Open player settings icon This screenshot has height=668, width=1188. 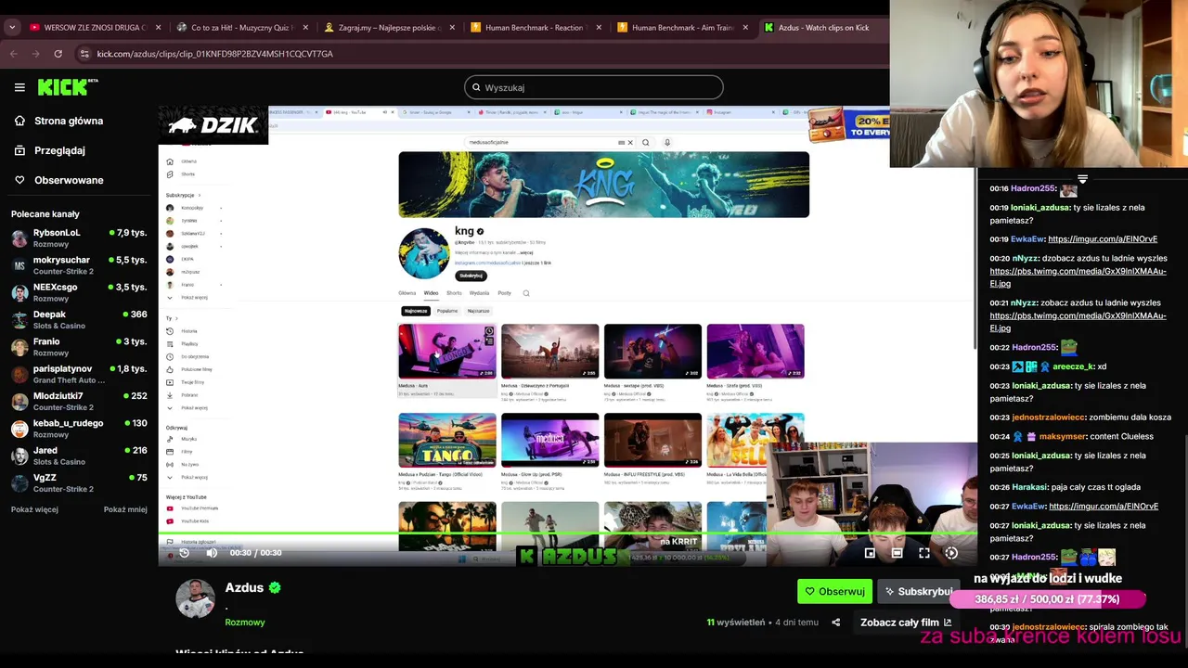pos(951,553)
